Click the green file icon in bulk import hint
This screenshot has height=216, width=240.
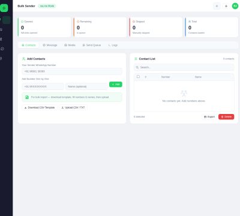click(x=27, y=97)
